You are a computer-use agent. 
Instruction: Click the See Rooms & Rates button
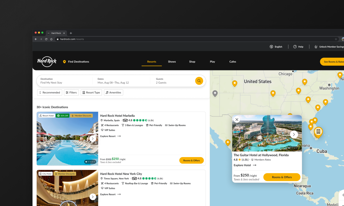[332, 62]
